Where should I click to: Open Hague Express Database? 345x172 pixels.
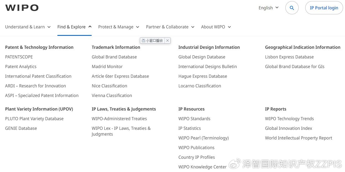click(203, 76)
